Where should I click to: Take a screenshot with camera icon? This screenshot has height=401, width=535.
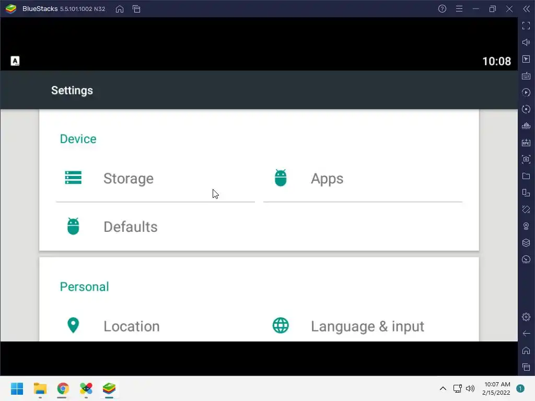[526, 159]
